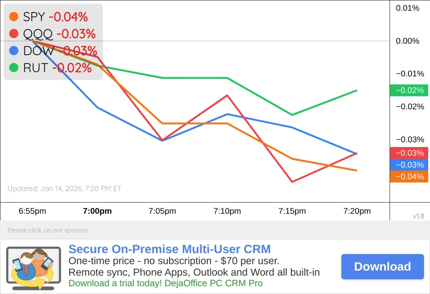Click the blue DOW legend dot
This screenshot has width=430, height=294.
[14, 51]
